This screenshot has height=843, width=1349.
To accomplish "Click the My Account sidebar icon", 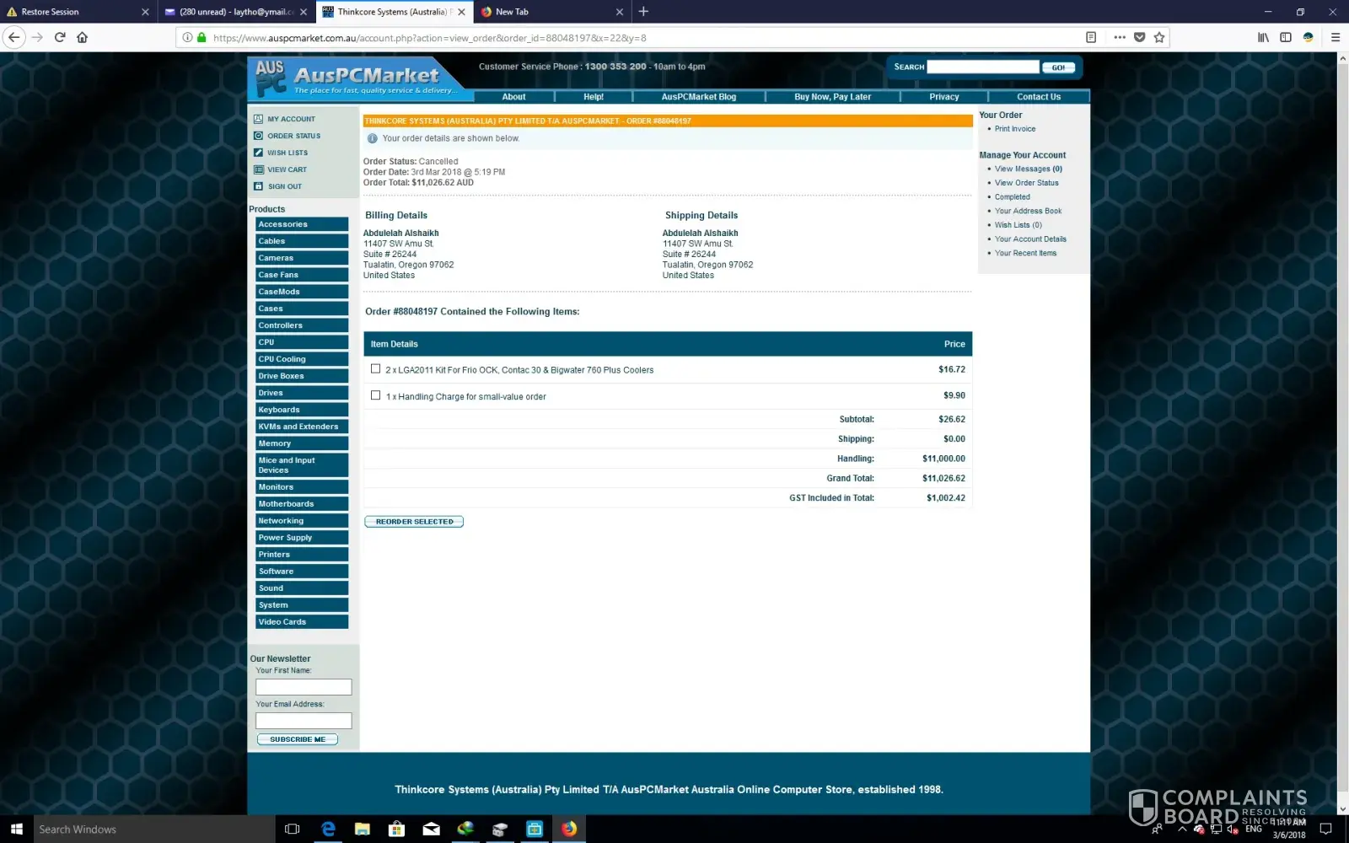I will click(259, 119).
